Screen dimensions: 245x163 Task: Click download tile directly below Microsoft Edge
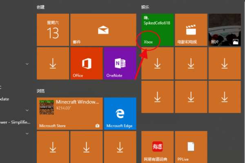click(x=120, y=147)
